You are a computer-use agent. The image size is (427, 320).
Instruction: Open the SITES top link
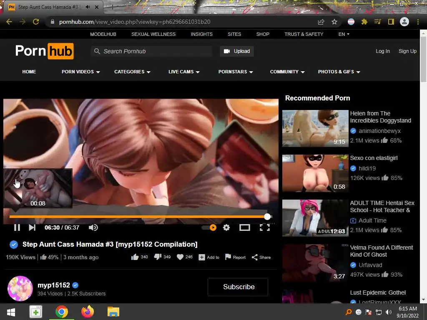234,34
